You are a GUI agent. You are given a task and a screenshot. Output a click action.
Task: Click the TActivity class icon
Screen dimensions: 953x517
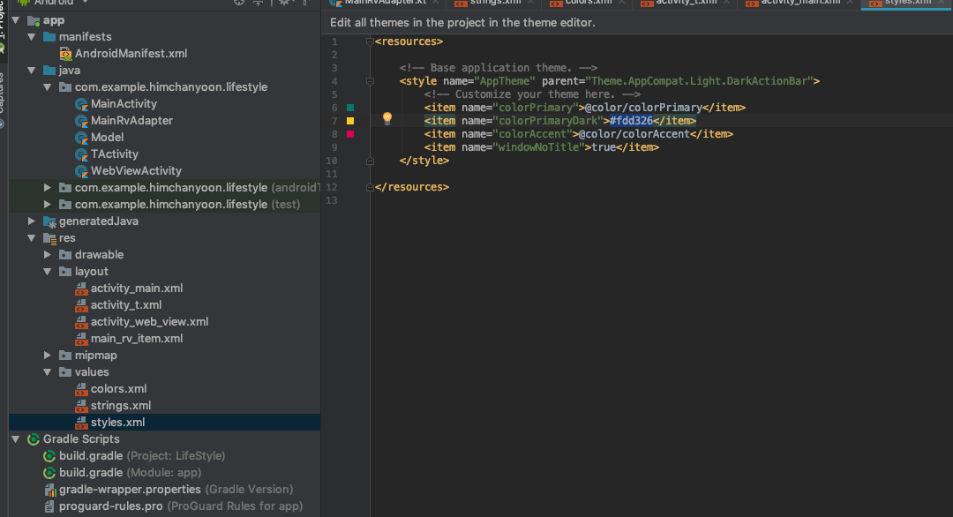(x=81, y=154)
